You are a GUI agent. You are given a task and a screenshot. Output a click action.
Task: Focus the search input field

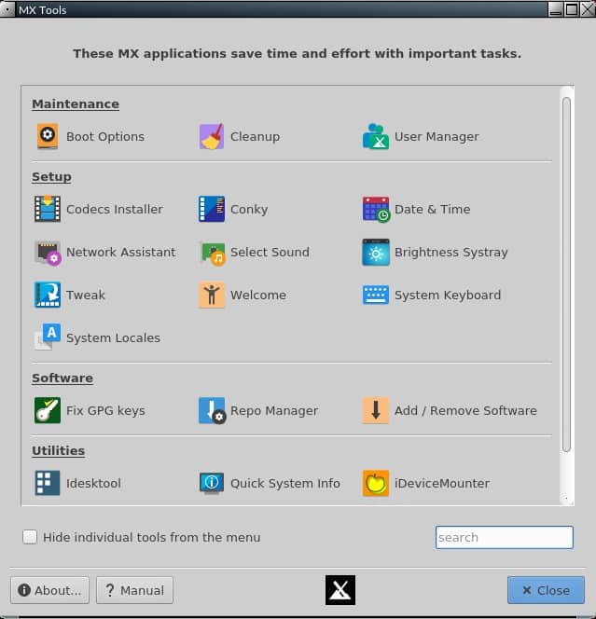pyautogui.click(x=505, y=537)
